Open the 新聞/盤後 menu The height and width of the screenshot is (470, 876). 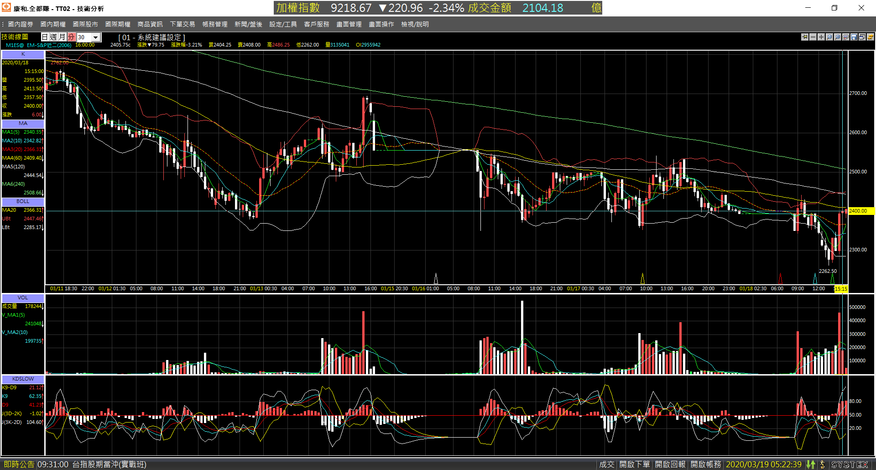tap(248, 24)
